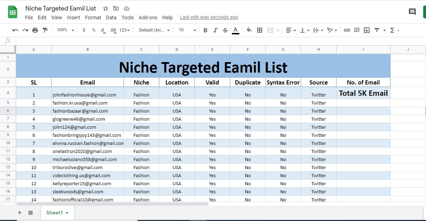Toggle the merge cells control

pyautogui.click(x=271, y=30)
